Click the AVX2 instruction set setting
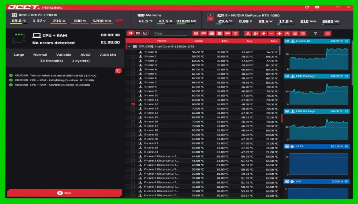Screen dimensions: 358x204 point(85,55)
